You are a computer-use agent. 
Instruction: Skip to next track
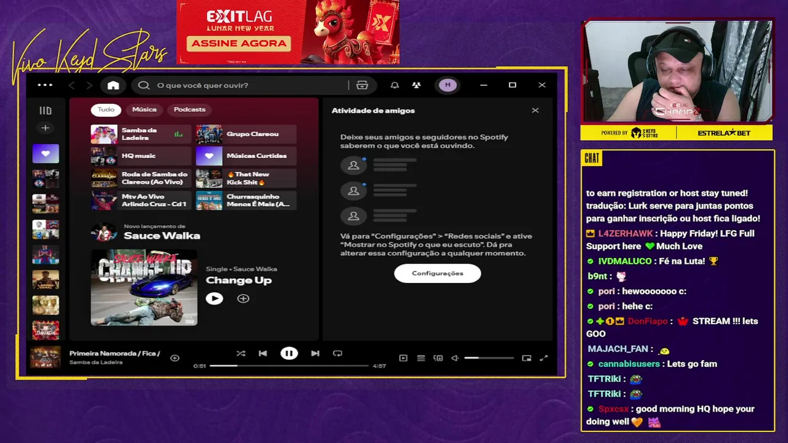tap(315, 353)
